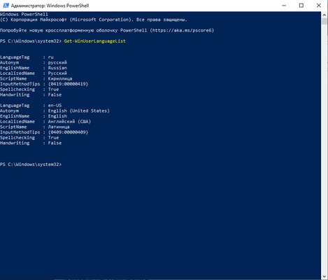Maximize the PowerShell window
The image size is (328, 280).
coord(301,6)
